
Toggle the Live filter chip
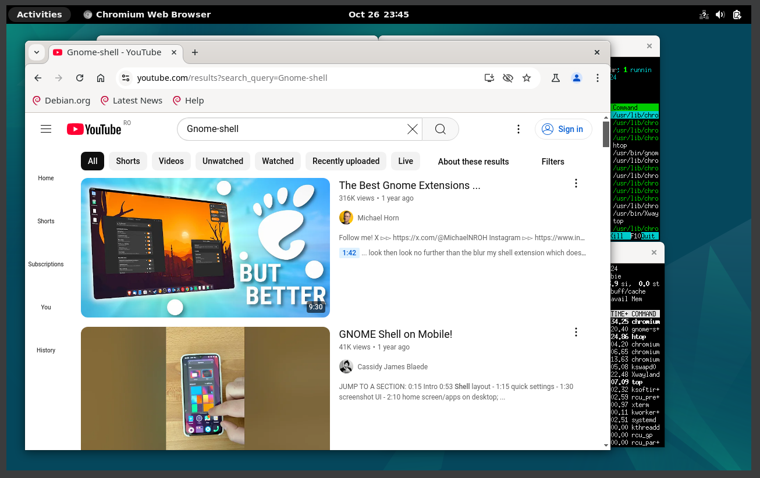405,161
